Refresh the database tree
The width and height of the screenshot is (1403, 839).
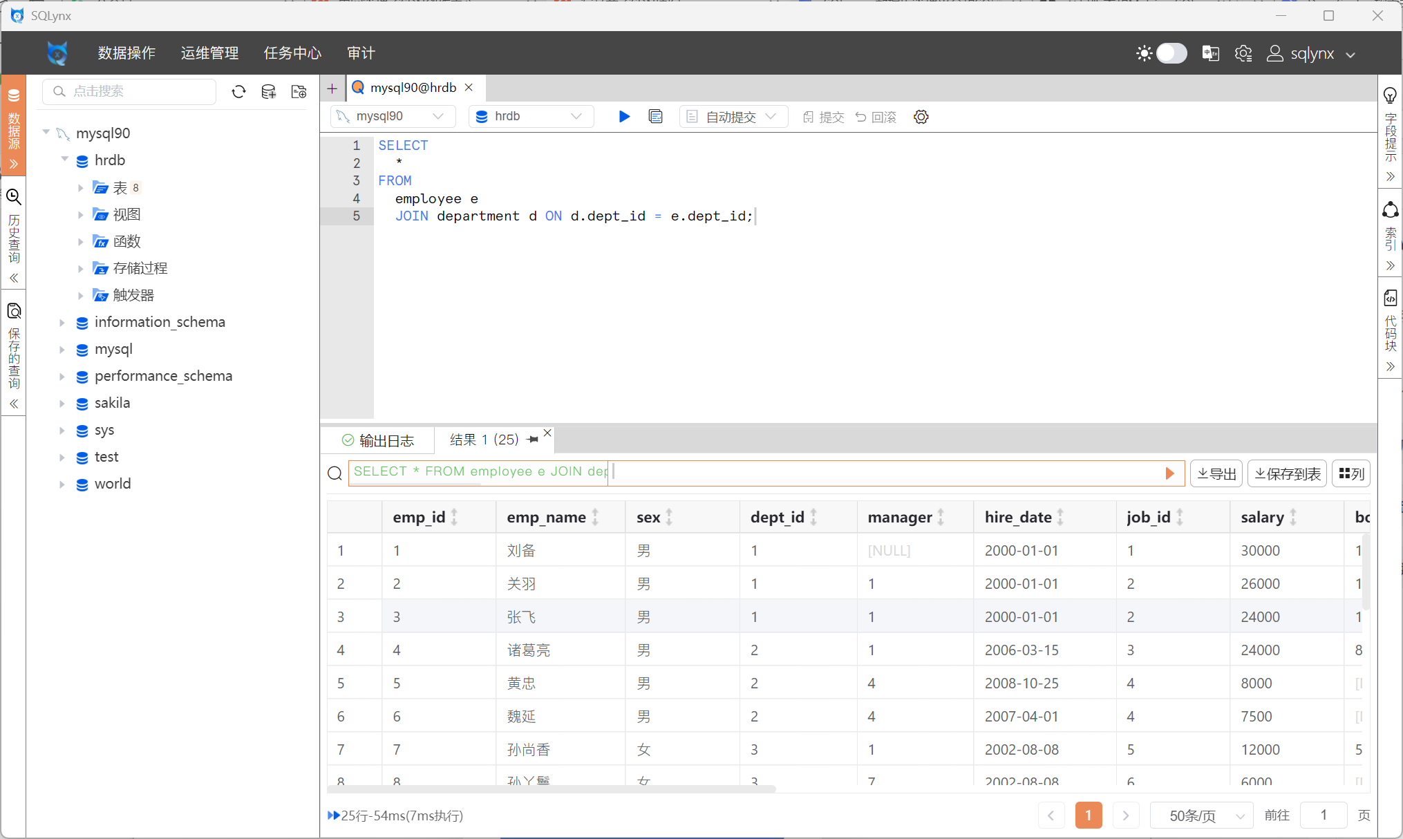pyautogui.click(x=238, y=92)
